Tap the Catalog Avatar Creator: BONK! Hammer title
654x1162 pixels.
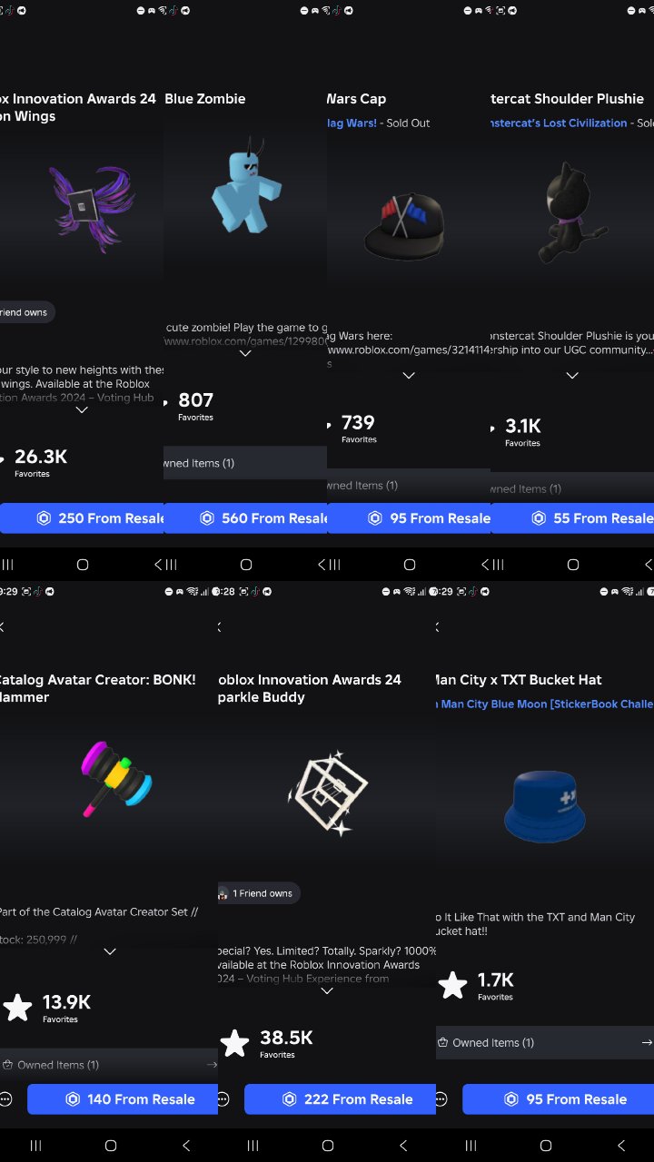pyautogui.click(x=97, y=688)
